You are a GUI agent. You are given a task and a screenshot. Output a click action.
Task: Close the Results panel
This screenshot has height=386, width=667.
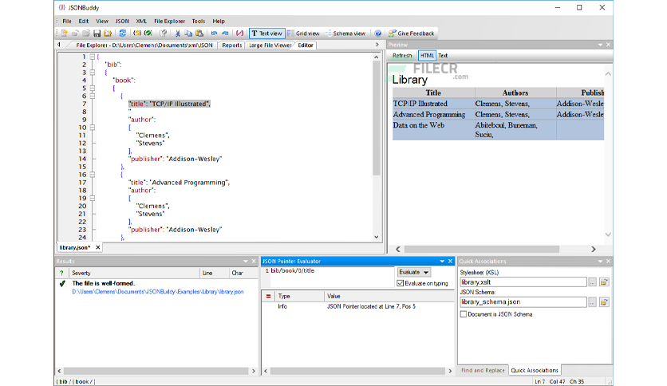point(254,261)
